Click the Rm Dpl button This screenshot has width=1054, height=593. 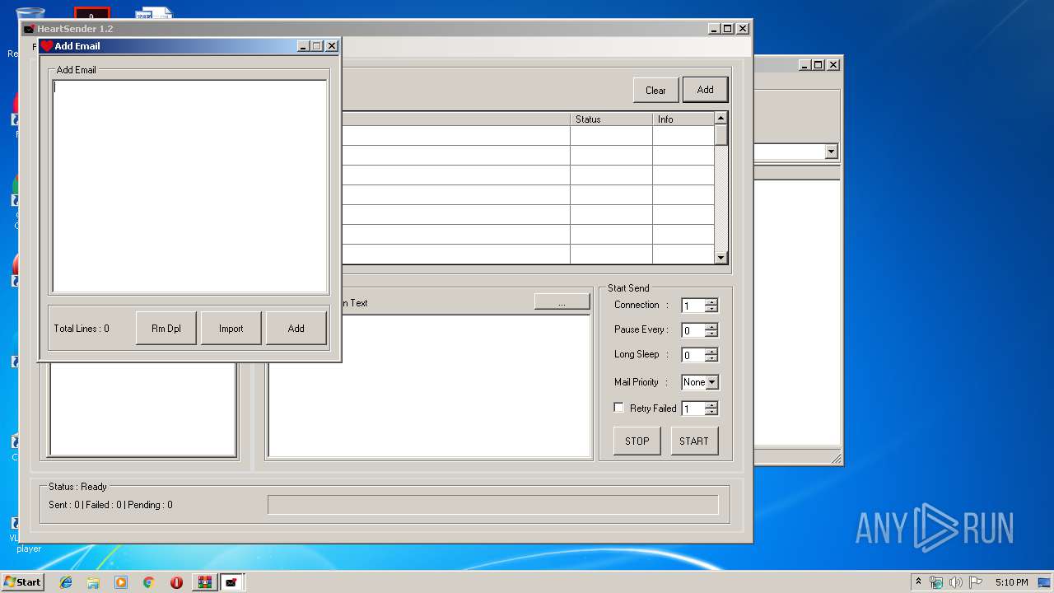166,328
